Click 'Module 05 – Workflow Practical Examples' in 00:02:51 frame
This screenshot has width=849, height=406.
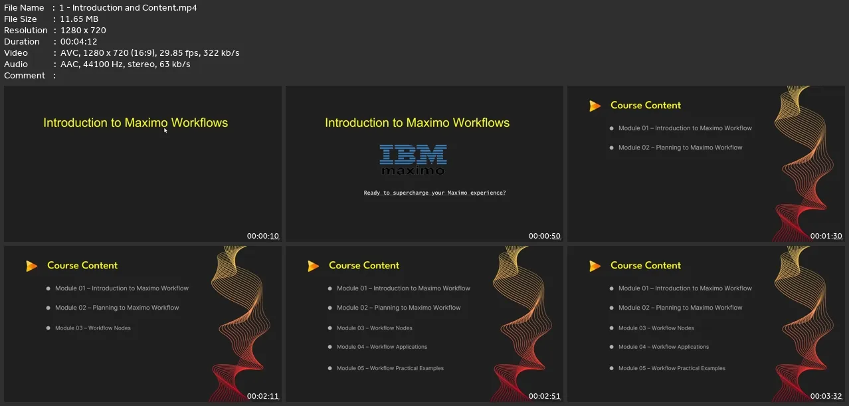tap(390, 368)
